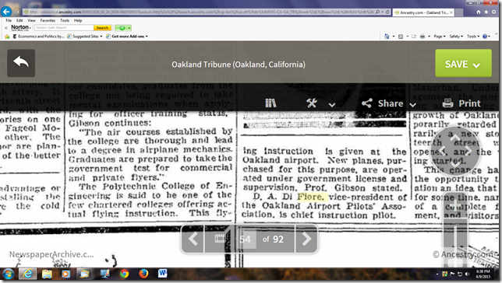Image resolution: width=502 pixels, height=283 pixels.
Task: Close the Norton toolbar with the X
Action: [x=5, y=28]
